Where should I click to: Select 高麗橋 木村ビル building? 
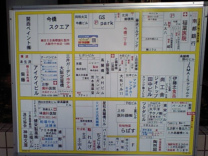[x=102, y=76]
